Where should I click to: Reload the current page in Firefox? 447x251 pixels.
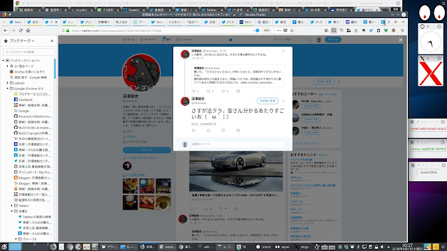click(x=20, y=31)
